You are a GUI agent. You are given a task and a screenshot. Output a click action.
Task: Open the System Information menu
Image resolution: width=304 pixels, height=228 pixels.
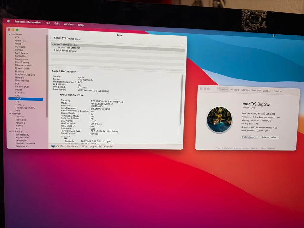click(28, 22)
